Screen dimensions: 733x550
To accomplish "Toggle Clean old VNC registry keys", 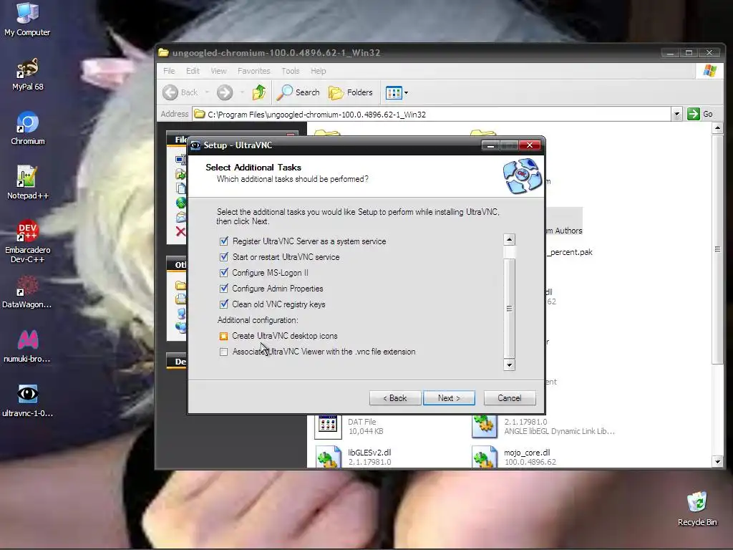I will click(224, 304).
